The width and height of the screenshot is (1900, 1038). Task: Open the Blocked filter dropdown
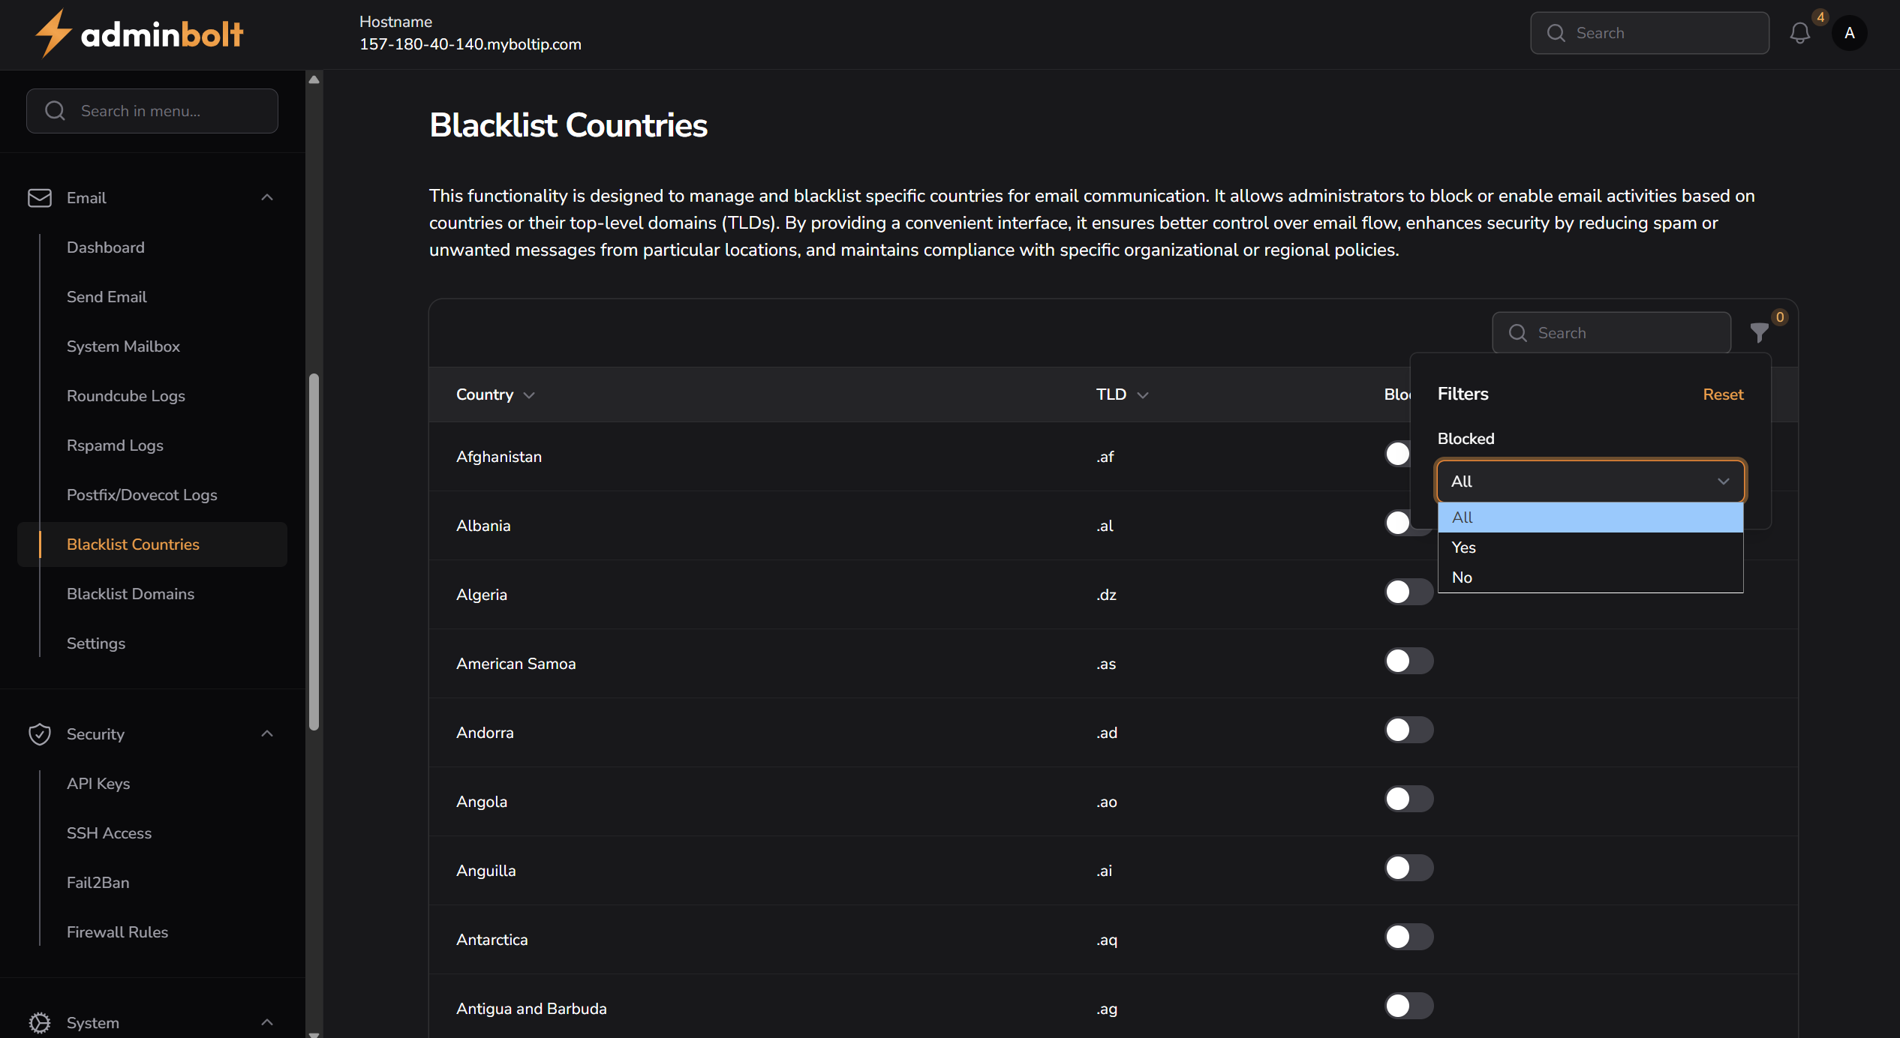pos(1590,481)
